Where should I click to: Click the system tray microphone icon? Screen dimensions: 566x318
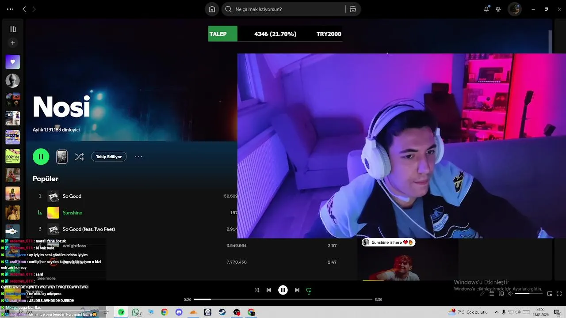(504, 312)
